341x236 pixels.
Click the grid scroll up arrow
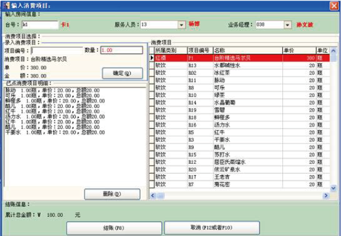coord(333,51)
